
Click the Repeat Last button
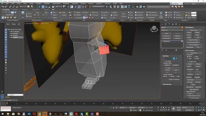coord(194,53)
